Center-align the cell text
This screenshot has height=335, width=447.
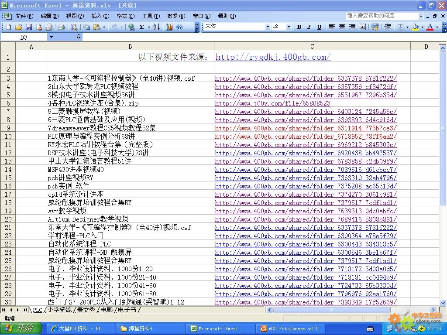[342, 27]
